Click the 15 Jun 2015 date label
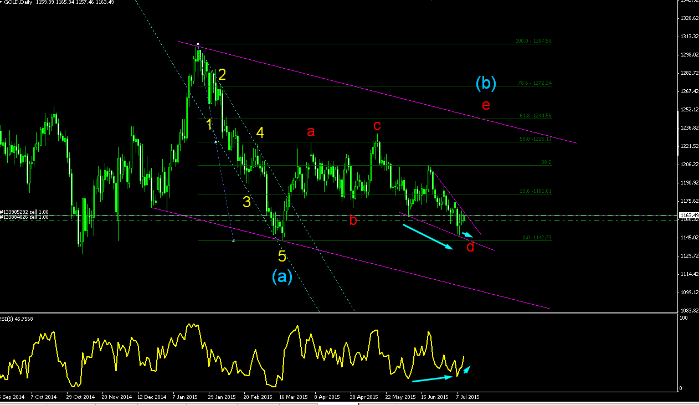The image size is (699, 405). click(x=435, y=397)
